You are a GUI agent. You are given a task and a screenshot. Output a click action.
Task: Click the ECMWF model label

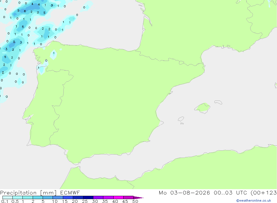[70, 192]
